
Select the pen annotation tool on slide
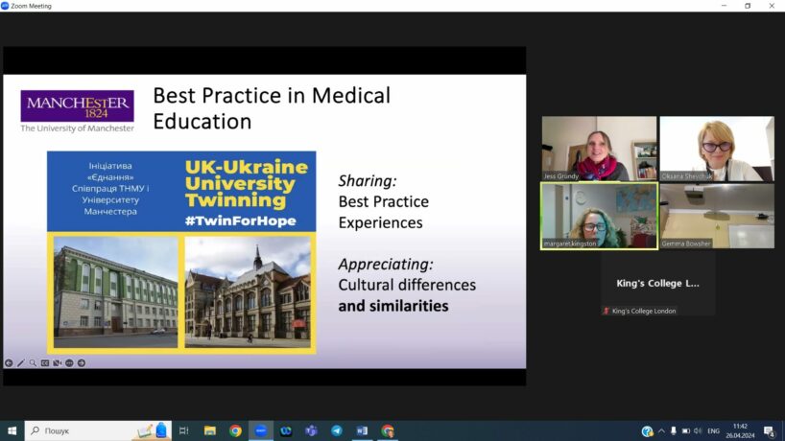(21, 363)
